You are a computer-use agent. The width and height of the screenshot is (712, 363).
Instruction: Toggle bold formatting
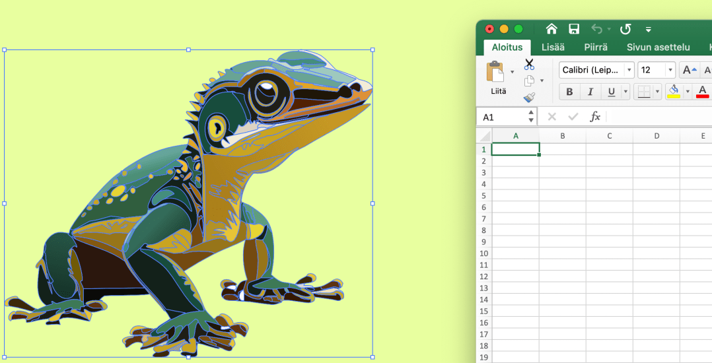pos(569,92)
